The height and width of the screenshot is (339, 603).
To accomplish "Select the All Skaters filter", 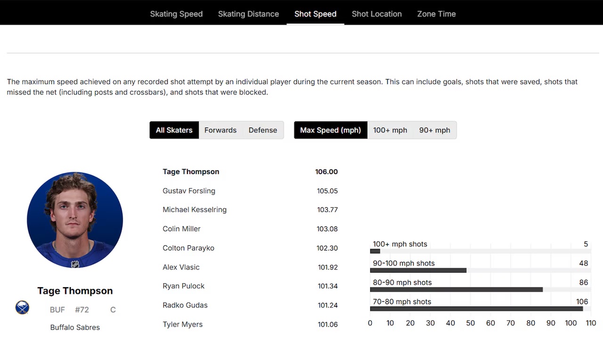I will (174, 130).
